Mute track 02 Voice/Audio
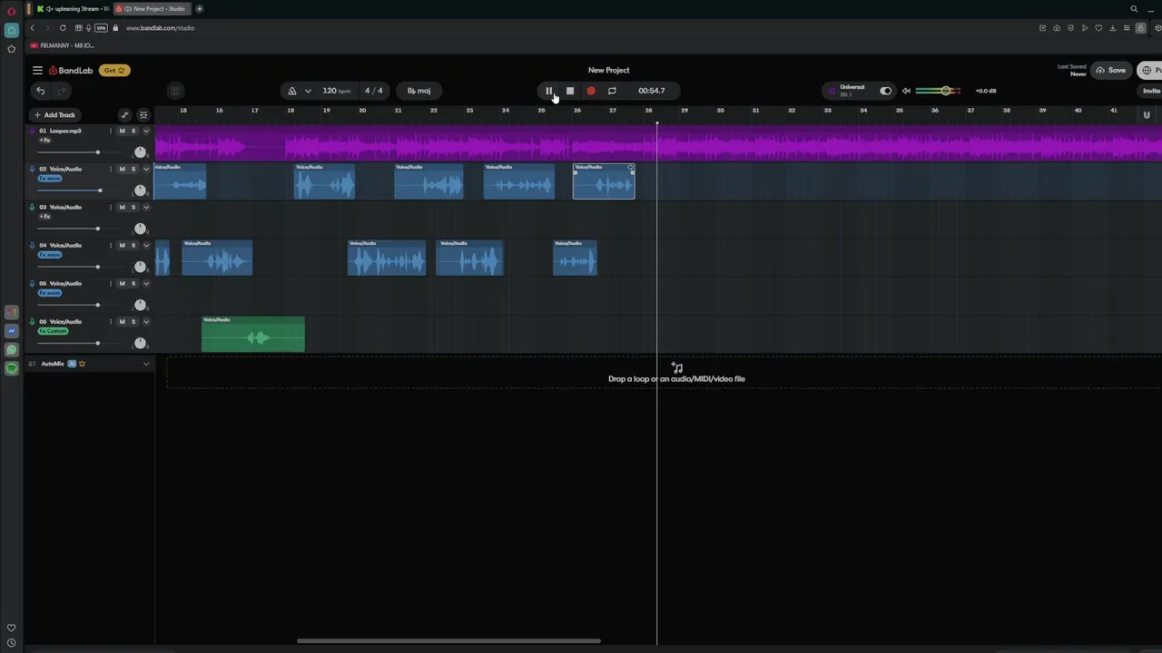Viewport: 1162px width, 653px height. (x=123, y=169)
